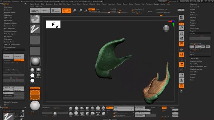This screenshot has height=120, width=214.
Task: Toggle Enable Control Painting
Action: click(11, 70)
